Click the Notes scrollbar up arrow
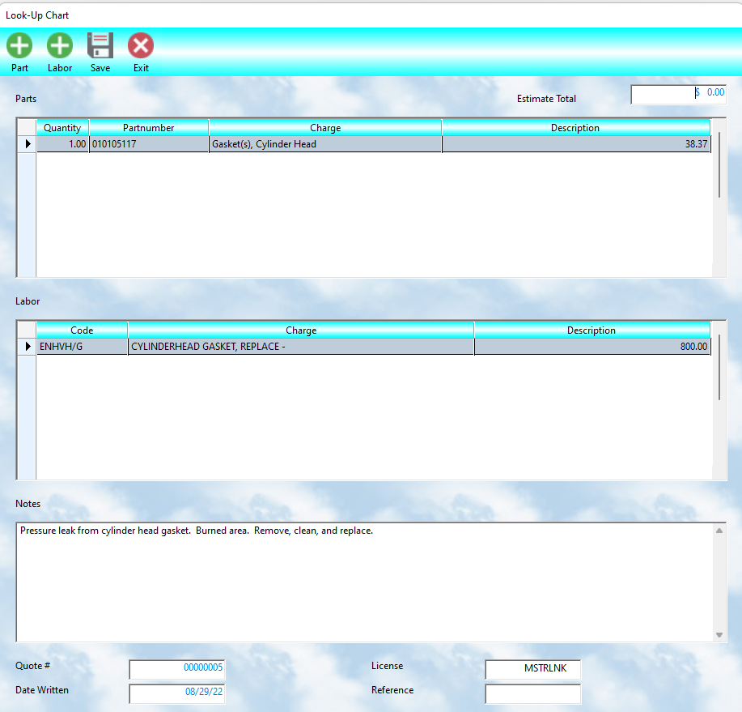The width and height of the screenshot is (742, 712). tap(719, 531)
